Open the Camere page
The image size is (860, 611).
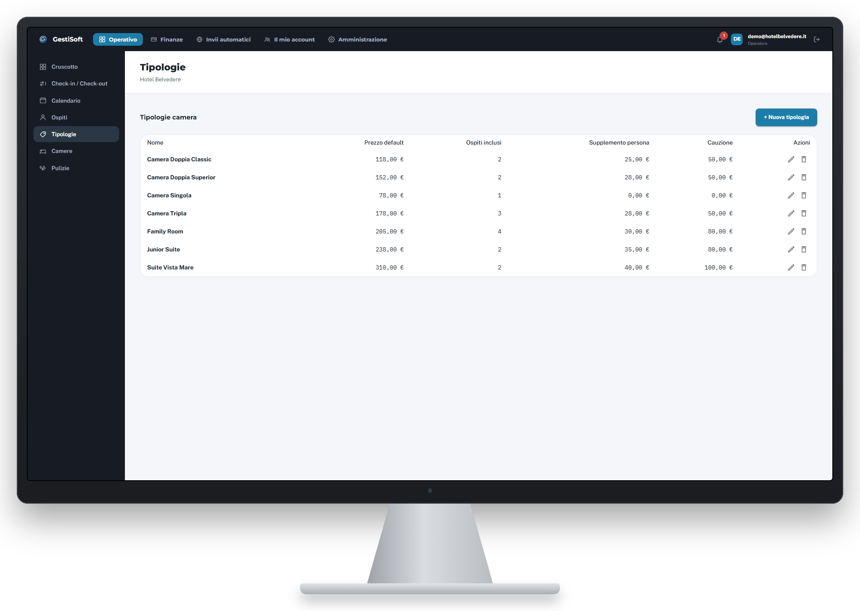click(x=76, y=151)
